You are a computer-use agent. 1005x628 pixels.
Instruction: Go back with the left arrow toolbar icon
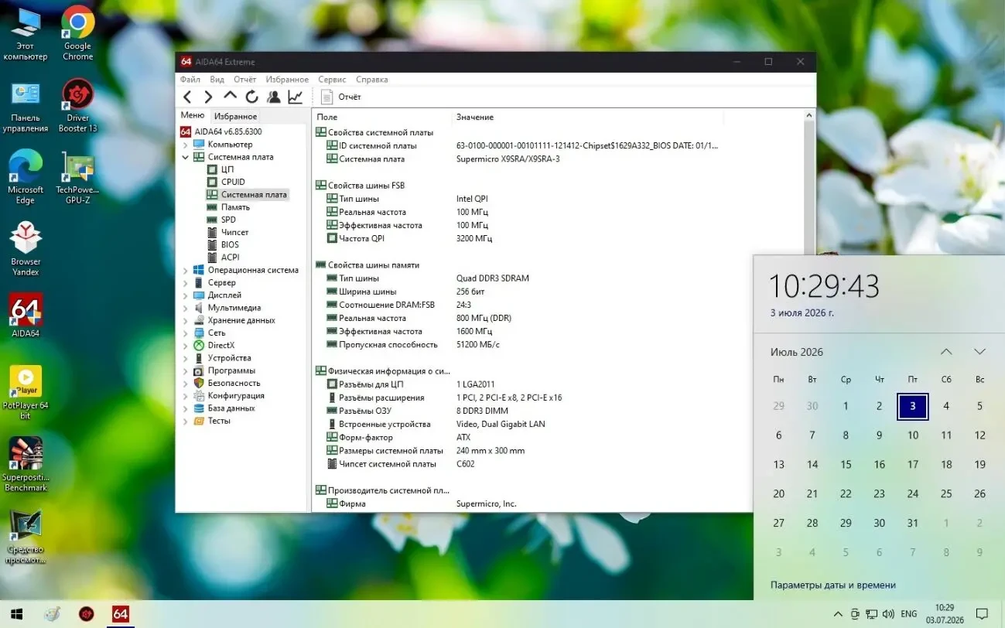(x=187, y=97)
